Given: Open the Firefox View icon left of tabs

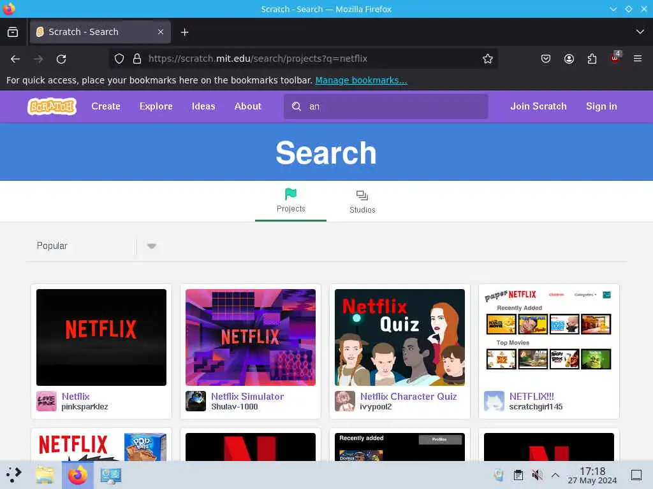Looking at the screenshot, I should [x=13, y=32].
